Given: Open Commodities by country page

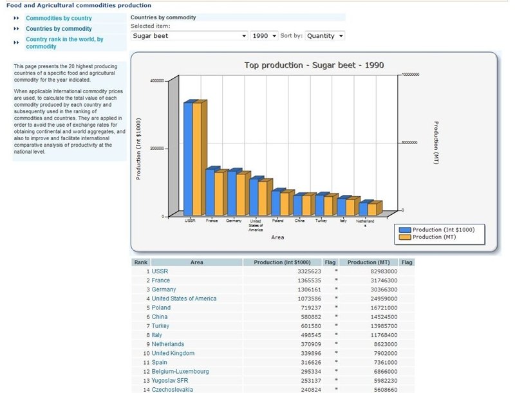Looking at the screenshot, I should pyautogui.click(x=59, y=19).
